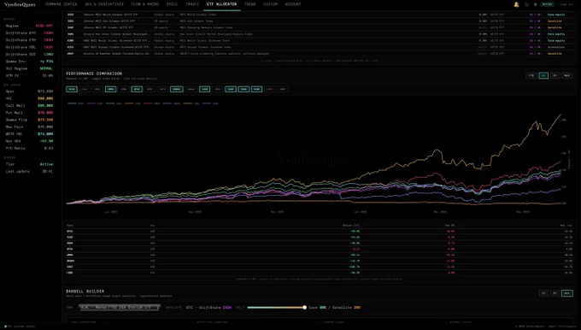The image size is (581, 330).
Task: Select the ETF Allocator tab
Action: (x=221, y=4)
